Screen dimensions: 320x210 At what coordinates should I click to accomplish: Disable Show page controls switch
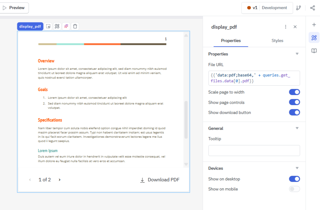click(294, 102)
